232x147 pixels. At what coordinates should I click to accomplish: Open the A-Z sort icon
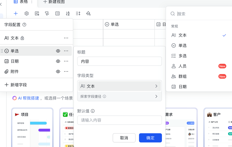[x=68, y=13]
